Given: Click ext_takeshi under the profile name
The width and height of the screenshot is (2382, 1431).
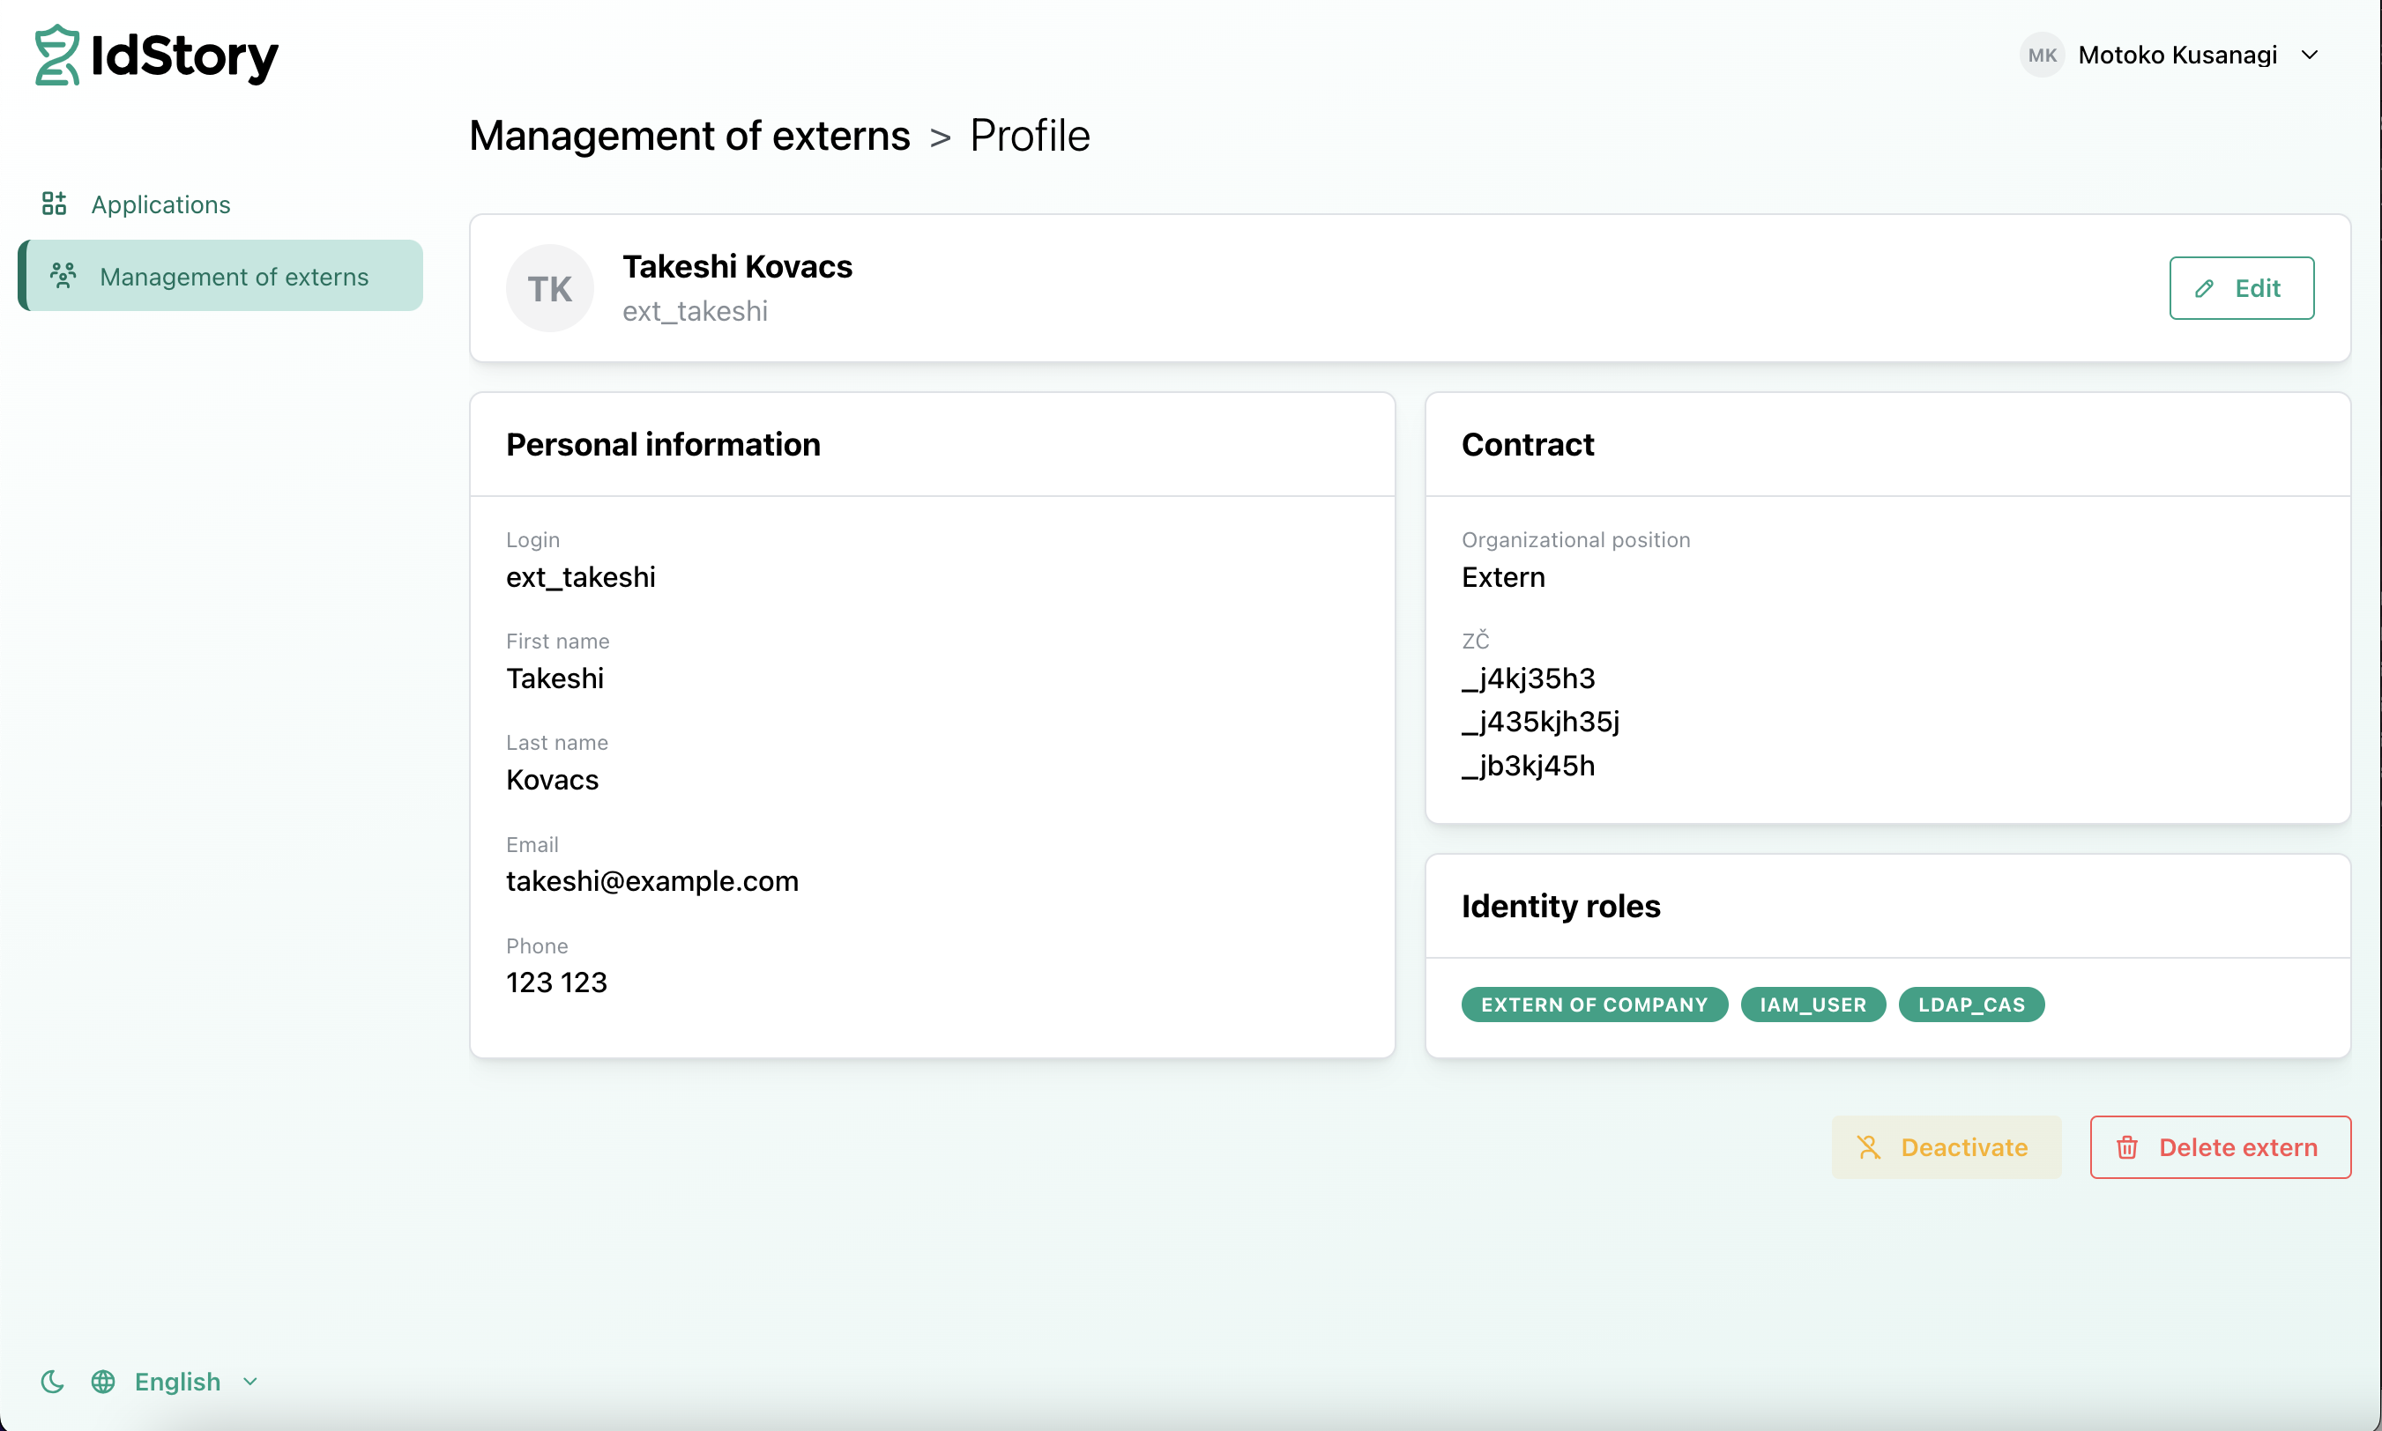Looking at the screenshot, I should click(x=695, y=311).
